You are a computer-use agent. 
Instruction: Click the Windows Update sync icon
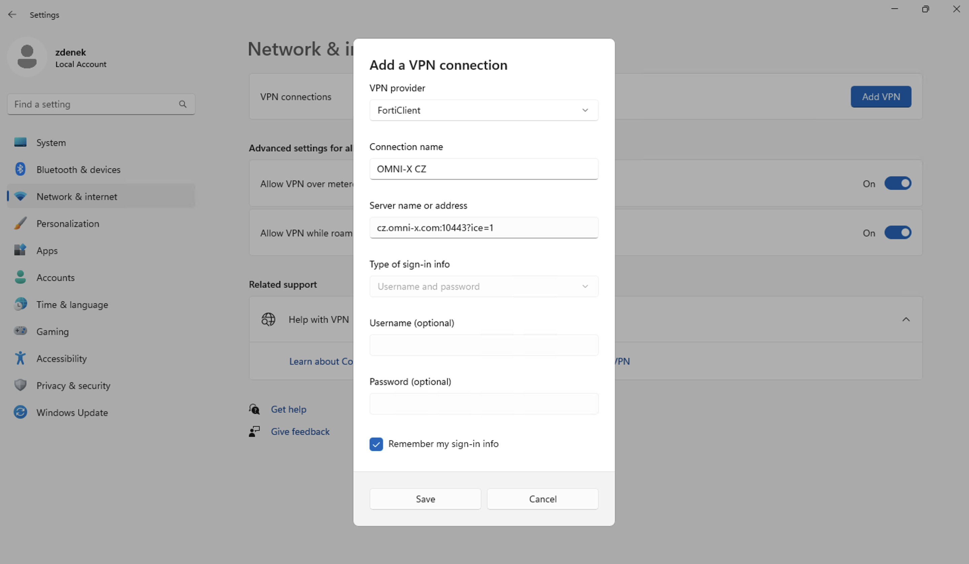(21, 412)
